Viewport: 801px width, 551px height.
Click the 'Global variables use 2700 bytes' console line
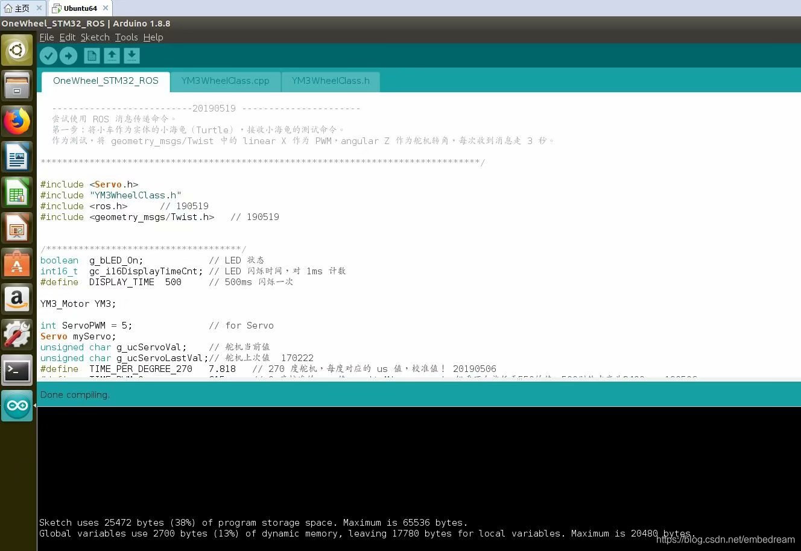pyautogui.click(x=367, y=534)
